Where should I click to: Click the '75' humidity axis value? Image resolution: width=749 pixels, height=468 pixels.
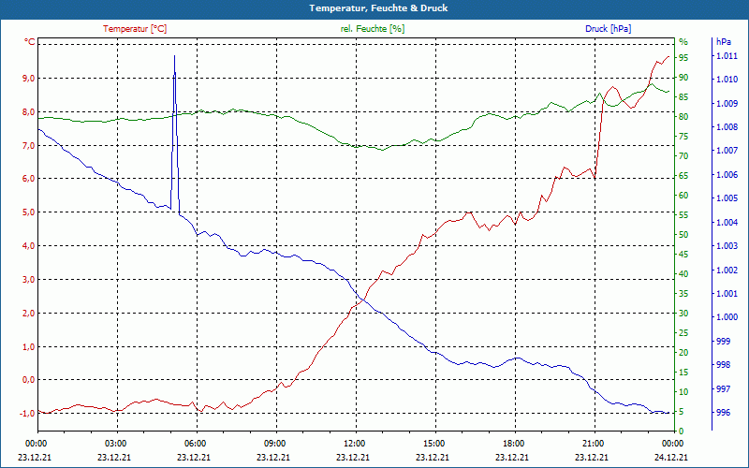tap(683, 137)
